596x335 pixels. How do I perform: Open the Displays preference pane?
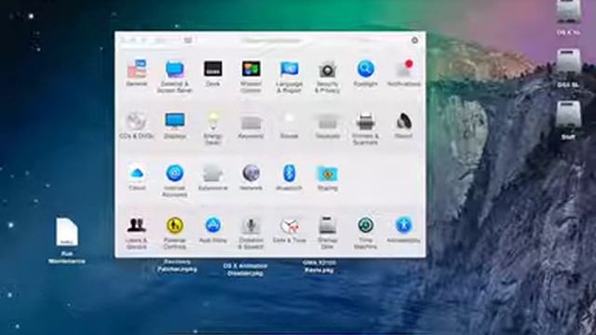175,126
